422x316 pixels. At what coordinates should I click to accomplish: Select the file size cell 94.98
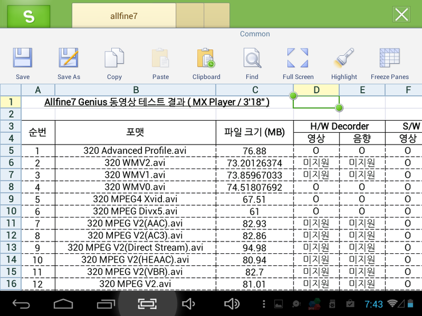(254, 248)
